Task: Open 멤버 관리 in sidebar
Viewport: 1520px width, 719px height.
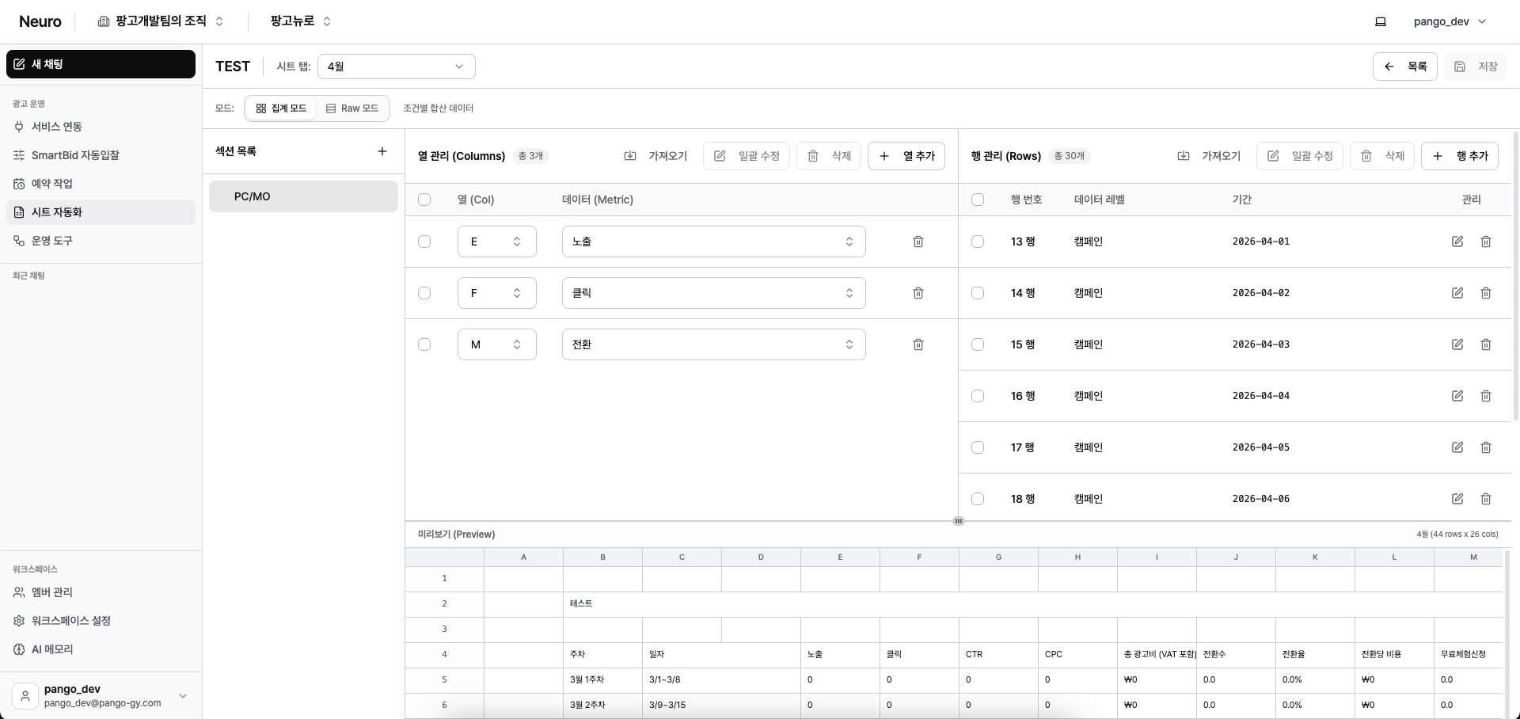Action: pos(101,592)
